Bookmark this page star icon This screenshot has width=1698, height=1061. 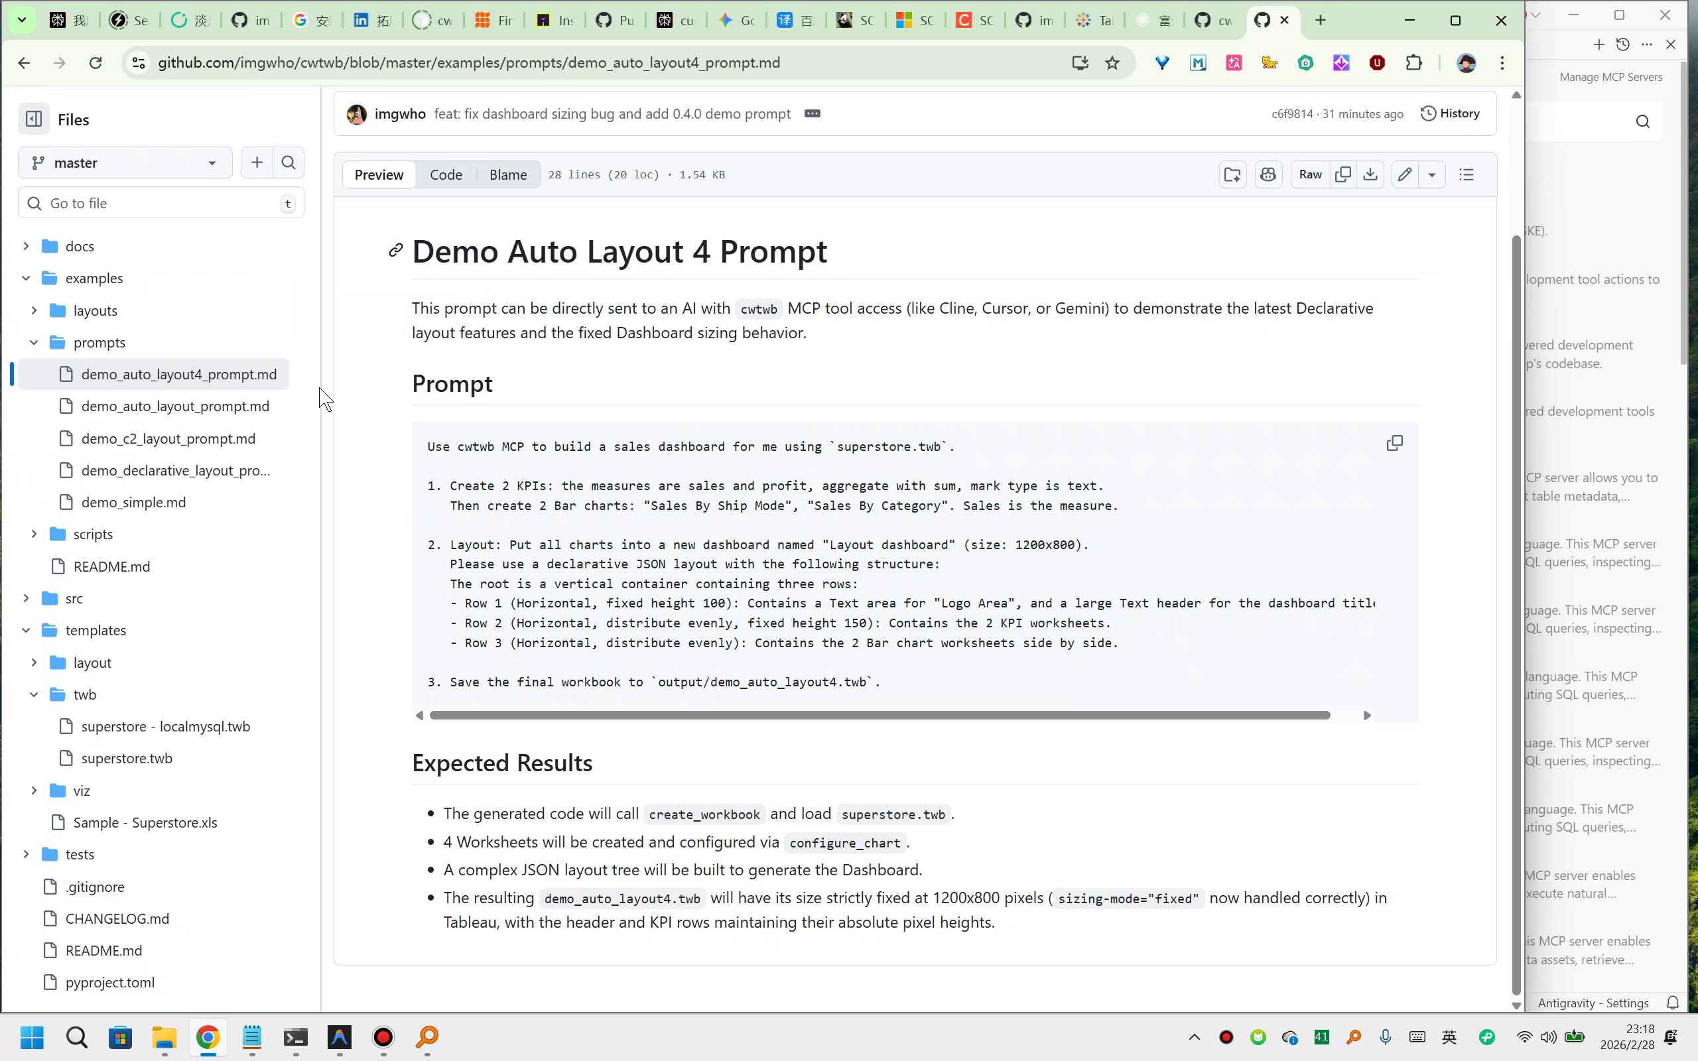pyautogui.click(x=1112, y=63)
